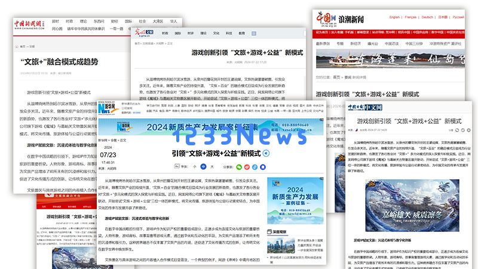
Task: Click the 2024新质生产力 top banner on Xinhua
Action: point(211,127)
